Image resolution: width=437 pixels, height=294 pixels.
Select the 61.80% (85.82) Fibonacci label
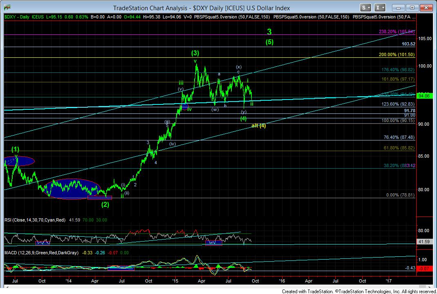coord(399,148)
